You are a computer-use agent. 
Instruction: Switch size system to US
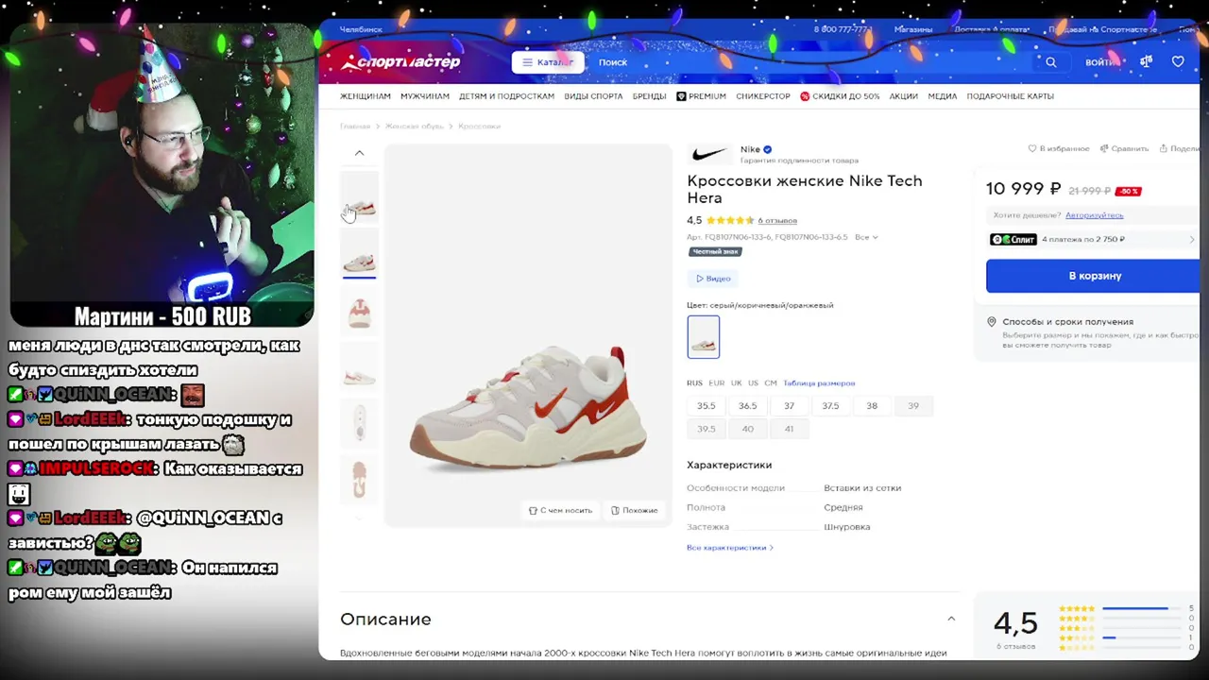click(753, 382)
